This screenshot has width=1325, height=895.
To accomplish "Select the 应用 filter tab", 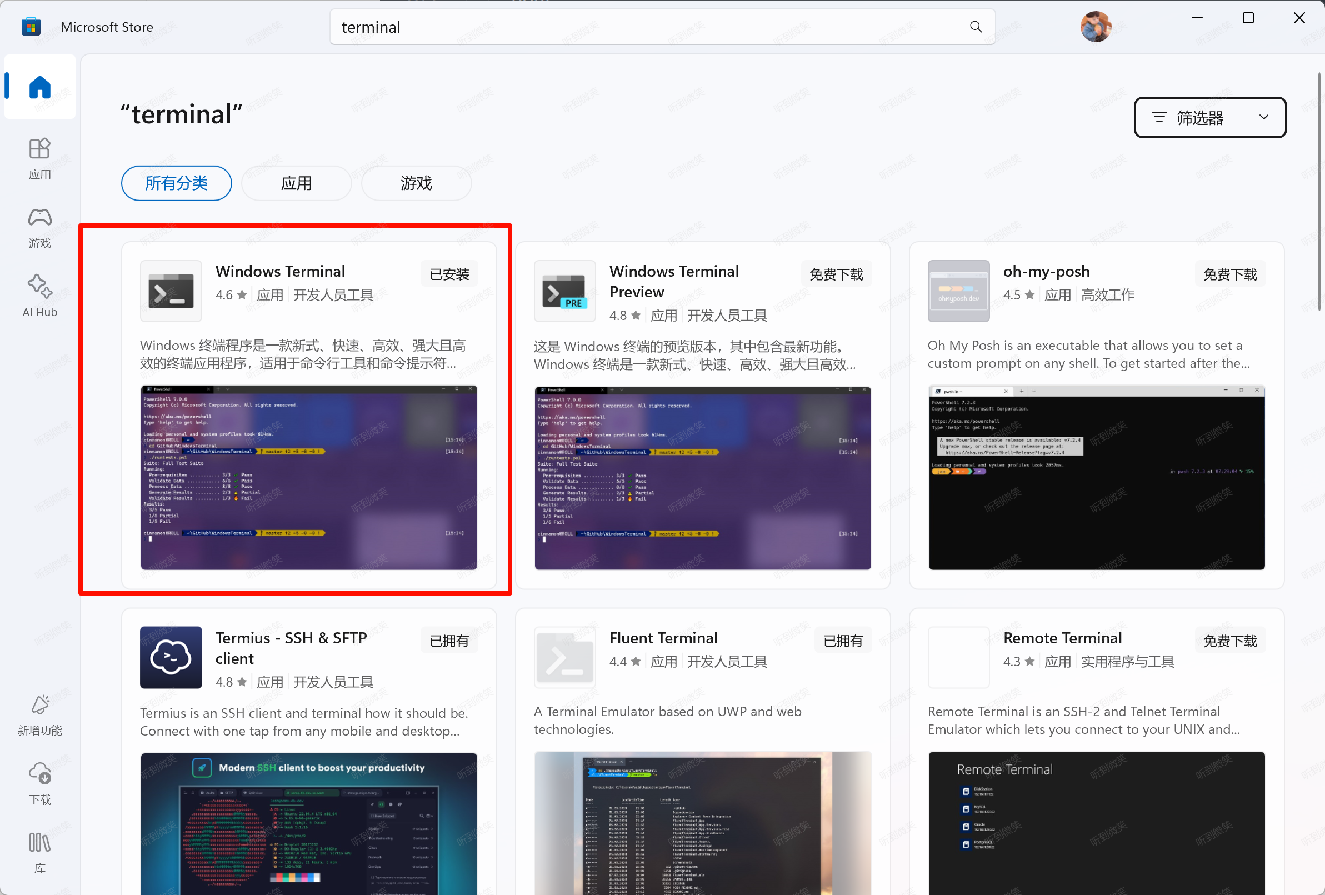I will (297, 183).
